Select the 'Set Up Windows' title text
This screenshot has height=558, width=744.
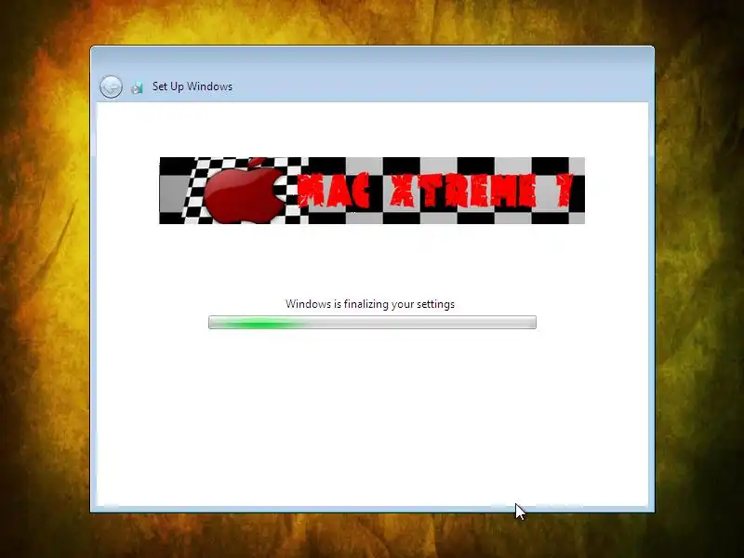click(x=193, y=86)
